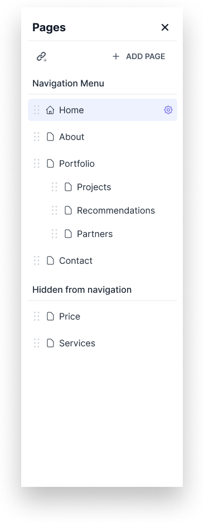Click the drag handle beside Price
This screenshot has height=522, width=204.
(x=37, y=316)
